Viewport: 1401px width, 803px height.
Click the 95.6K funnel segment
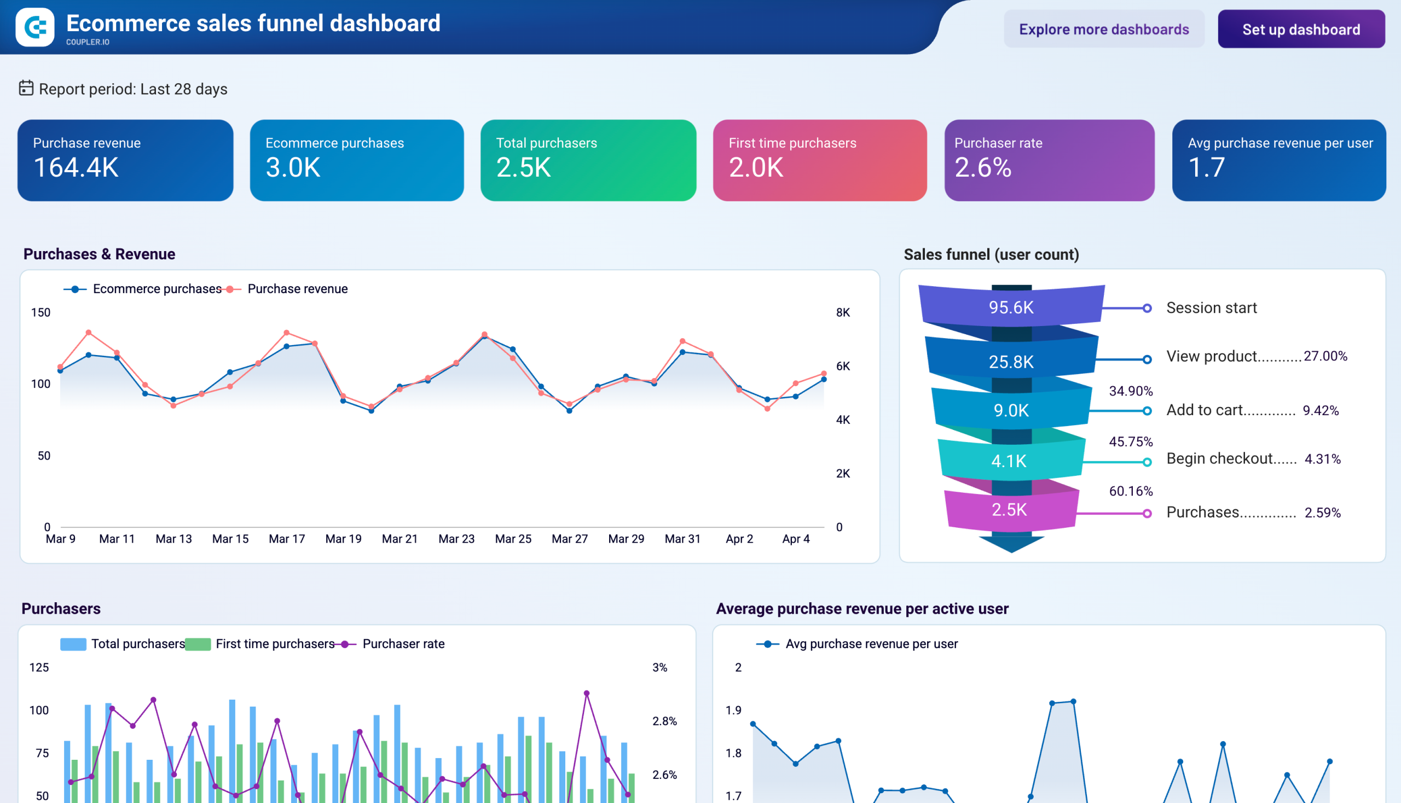(1010, 308)
